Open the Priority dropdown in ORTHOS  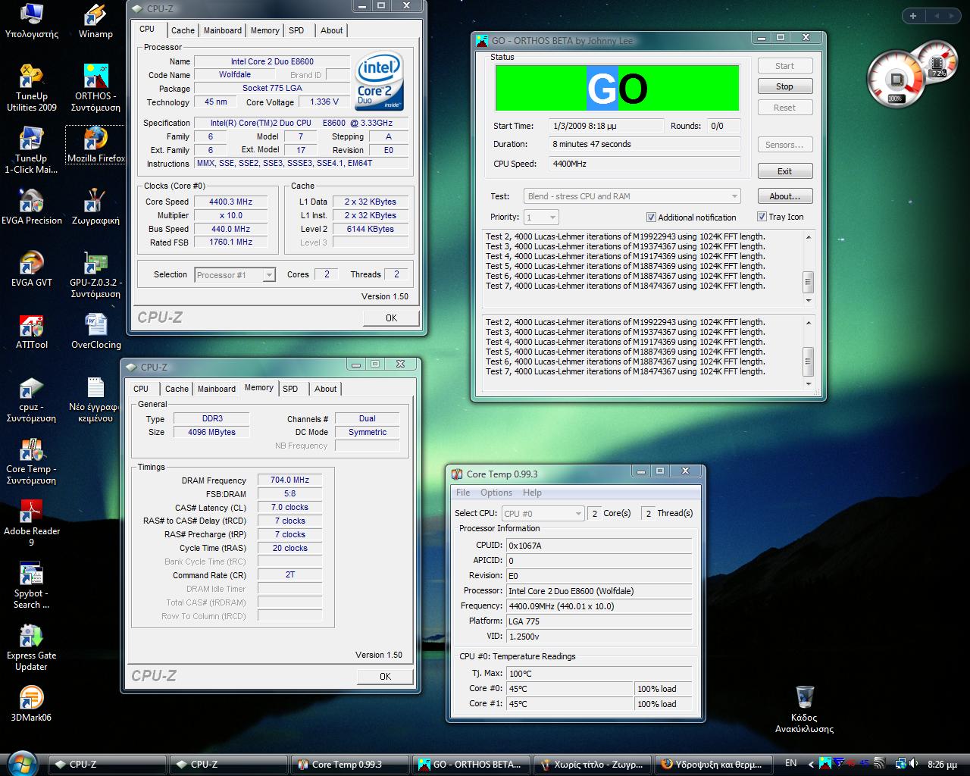(x=541, y=217)
